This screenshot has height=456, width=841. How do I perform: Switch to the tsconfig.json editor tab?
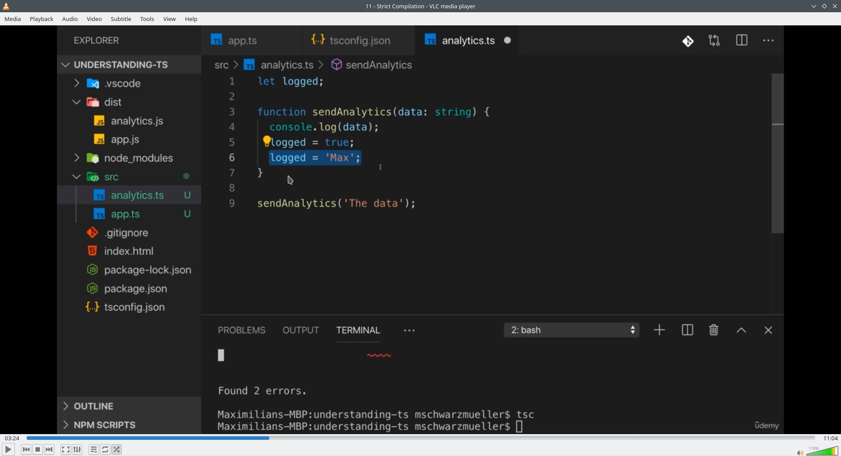(358, 40)
